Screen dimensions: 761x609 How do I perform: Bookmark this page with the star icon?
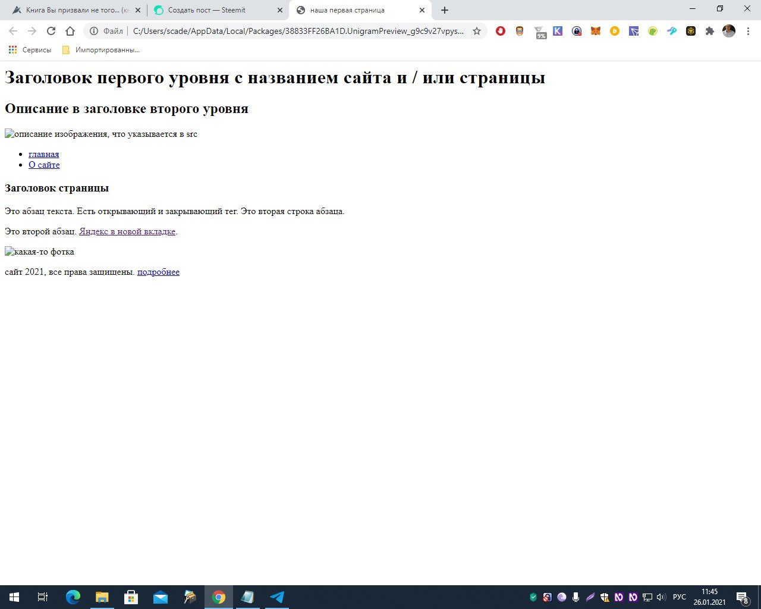(x=476, y=31)
